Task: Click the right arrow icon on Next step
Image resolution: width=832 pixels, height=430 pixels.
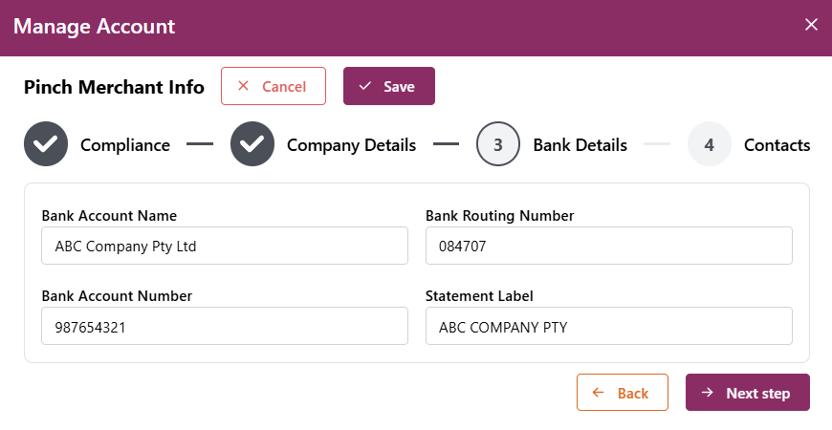Action: 708,393
